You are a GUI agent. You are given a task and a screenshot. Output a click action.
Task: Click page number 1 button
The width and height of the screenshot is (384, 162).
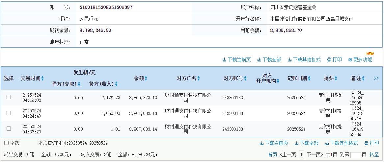[301, 154]
